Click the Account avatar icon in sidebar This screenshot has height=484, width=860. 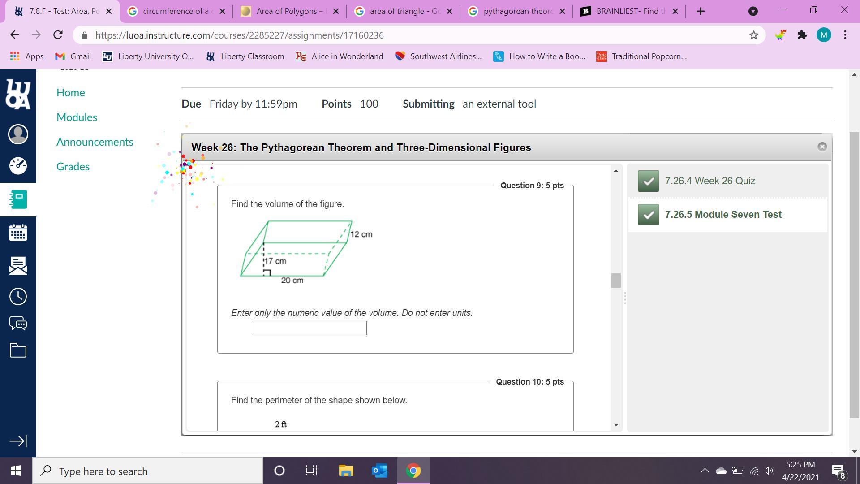[x=18, y=134]
